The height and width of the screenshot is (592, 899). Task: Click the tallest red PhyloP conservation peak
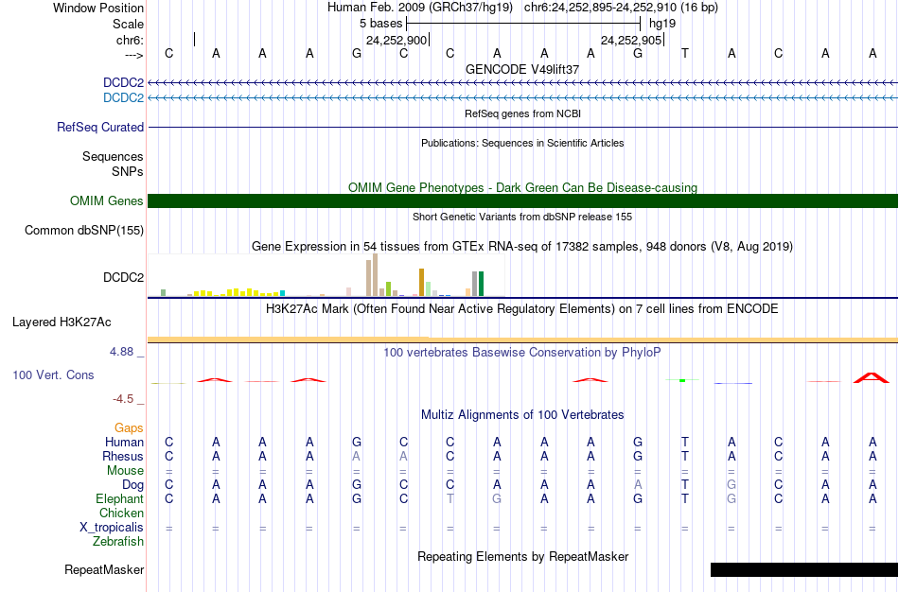[872, 377]
